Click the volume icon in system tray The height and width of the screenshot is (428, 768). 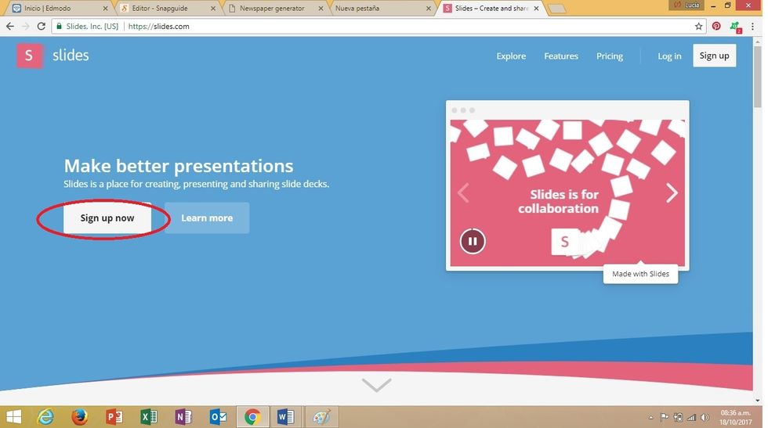point(705,417)
